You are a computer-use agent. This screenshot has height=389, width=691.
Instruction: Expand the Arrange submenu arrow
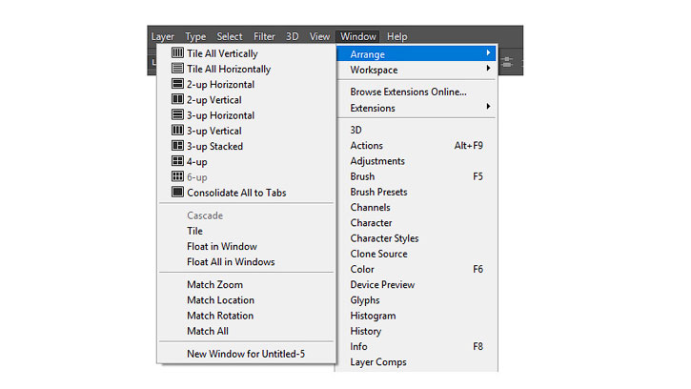tap(488, 53)
